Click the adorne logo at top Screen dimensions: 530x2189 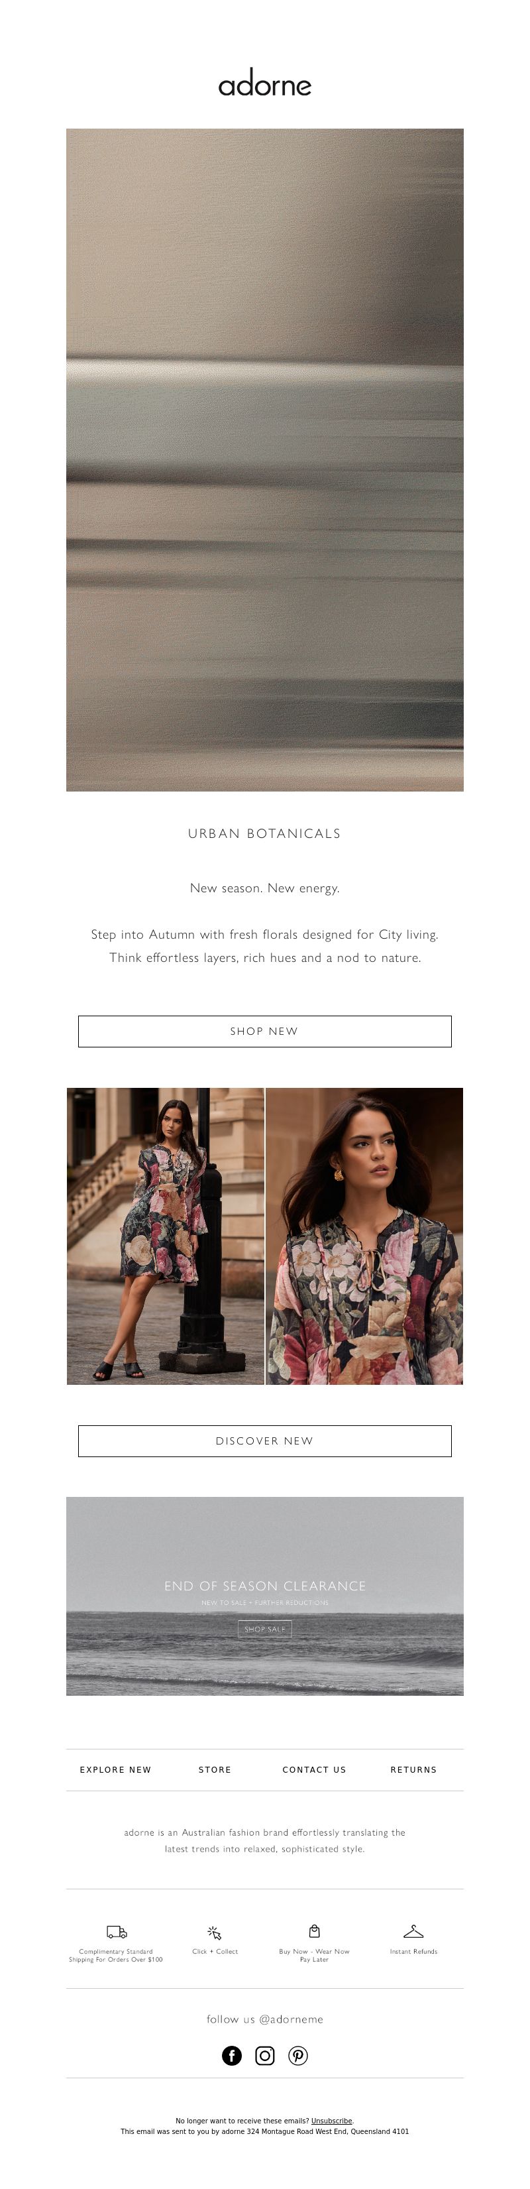pos(265,84)
